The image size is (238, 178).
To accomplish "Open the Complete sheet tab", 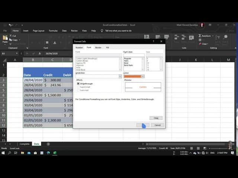I will (x=25, y=144).
